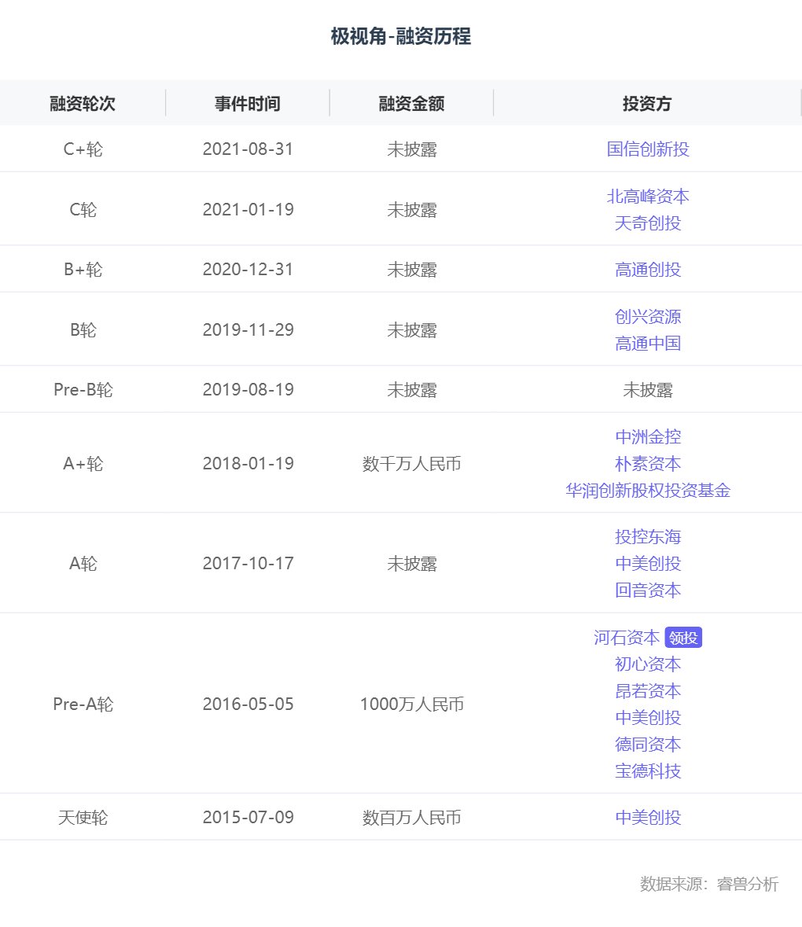The height and width of the screenshot is (927, 802).
Task: Select the C+轮 round cell
Action: [83, 149]
